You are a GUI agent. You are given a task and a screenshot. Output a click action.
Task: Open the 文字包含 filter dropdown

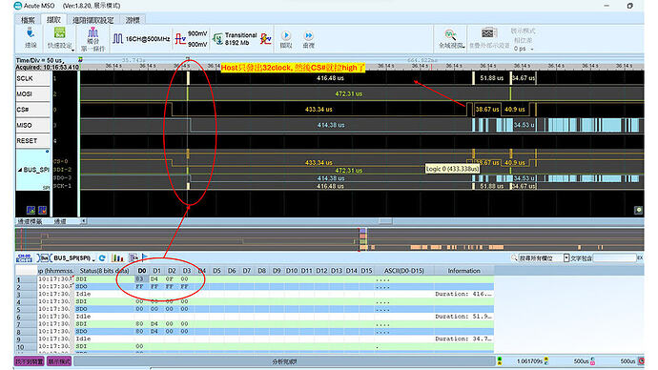point(566,258)
